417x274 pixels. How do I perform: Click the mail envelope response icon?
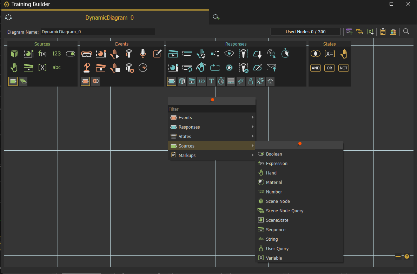(271, 67)
